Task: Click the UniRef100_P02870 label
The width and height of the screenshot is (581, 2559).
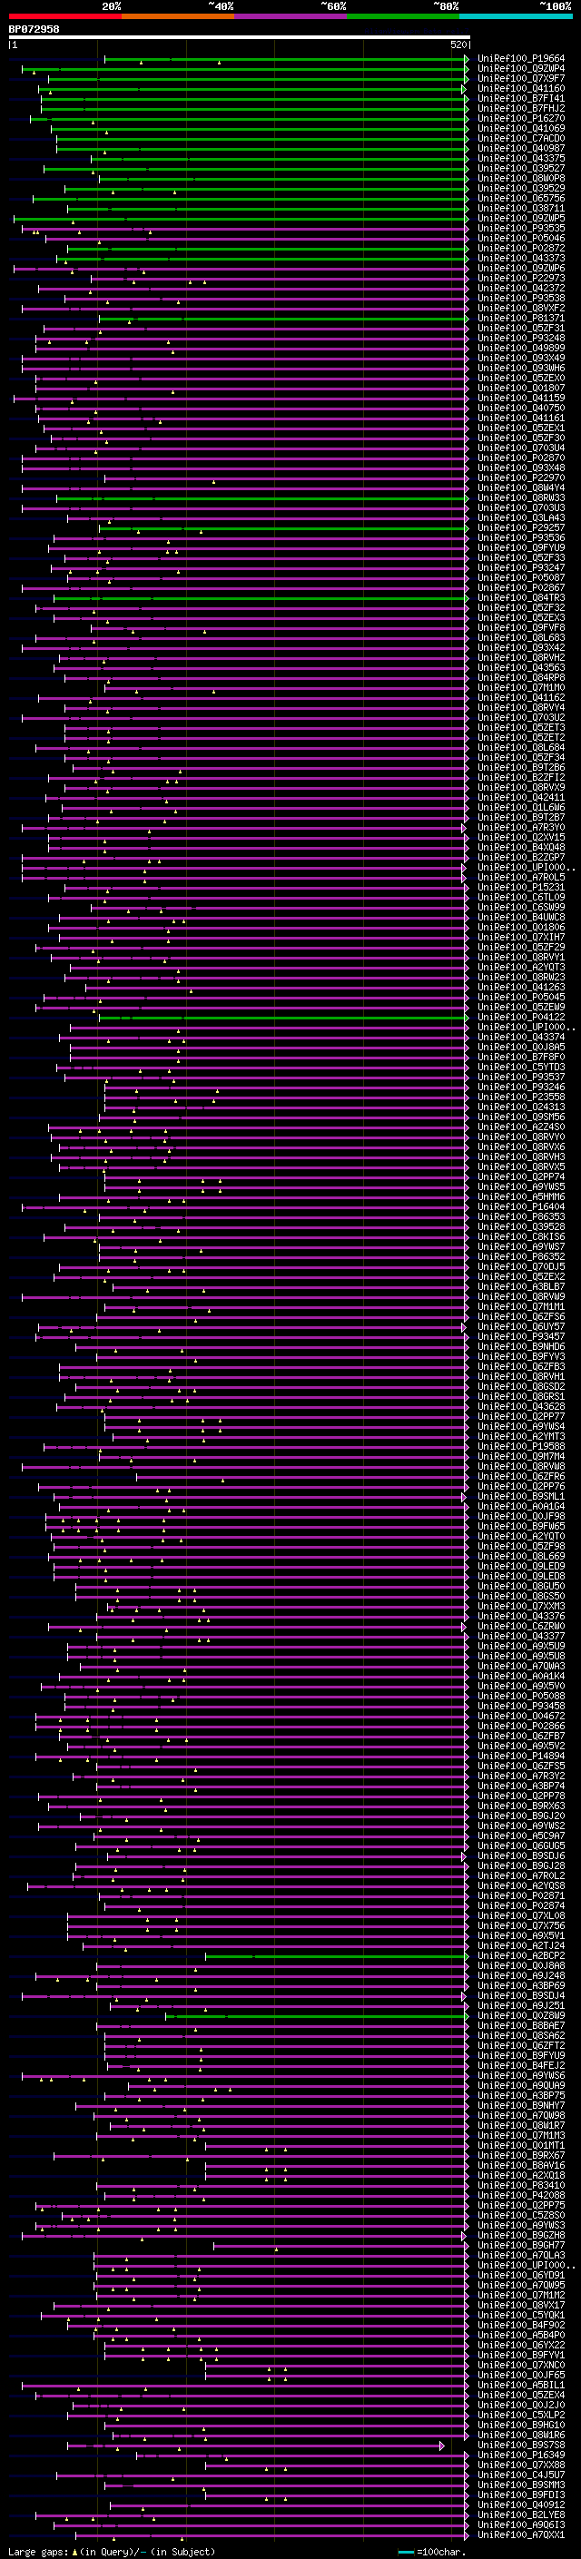Action: click(x=520, y=458)
